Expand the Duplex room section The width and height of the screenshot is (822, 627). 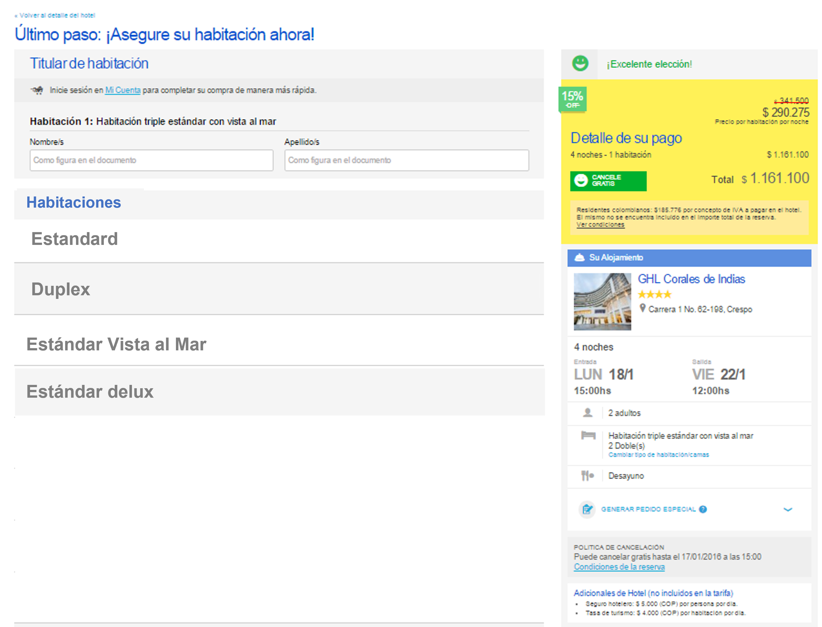pos(61,289)
